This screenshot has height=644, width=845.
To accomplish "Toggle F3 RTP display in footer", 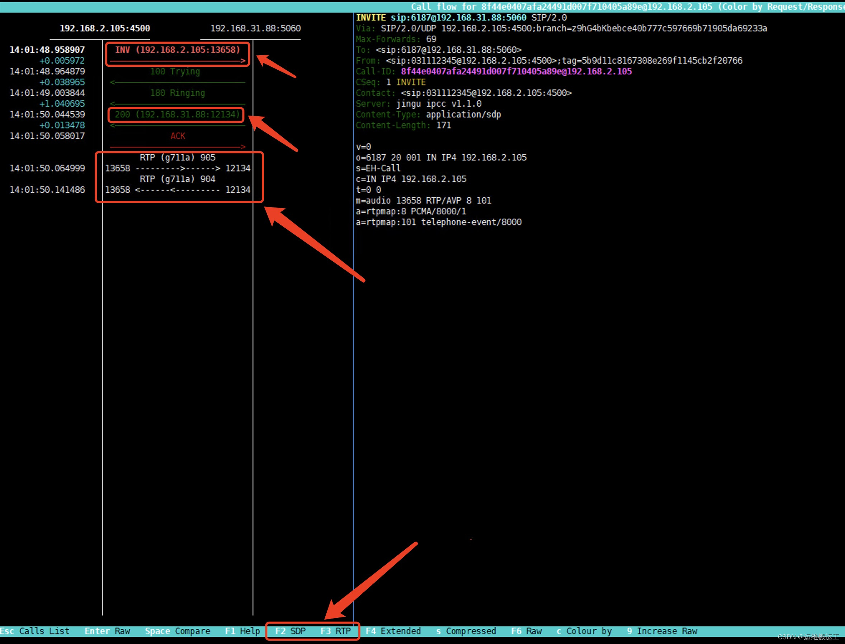I will click(335, 631).
